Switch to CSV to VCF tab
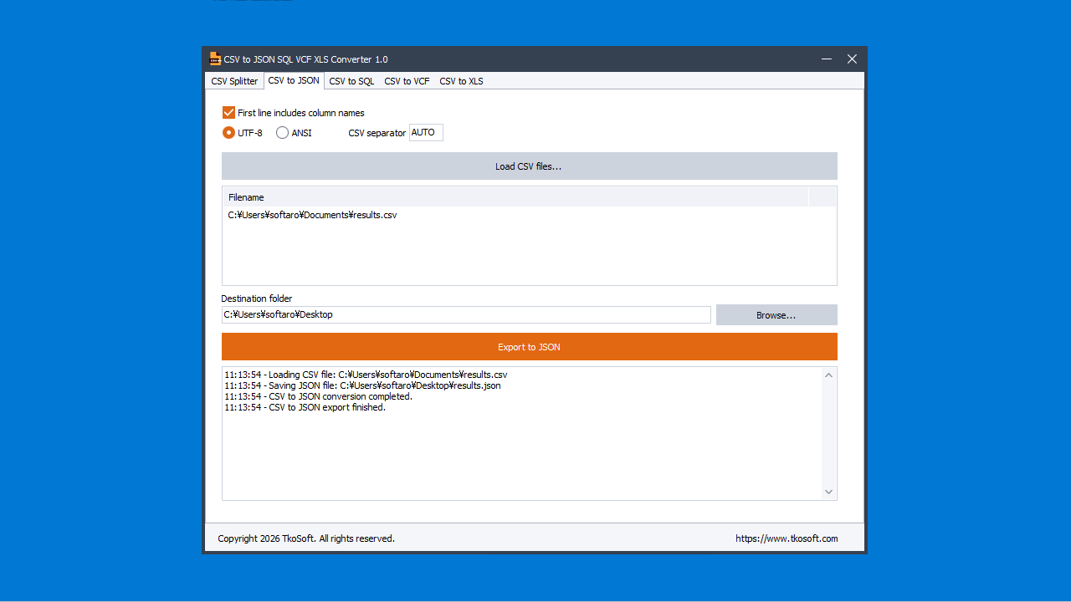This screenshot has width=1071, height=602. point(407,81)
